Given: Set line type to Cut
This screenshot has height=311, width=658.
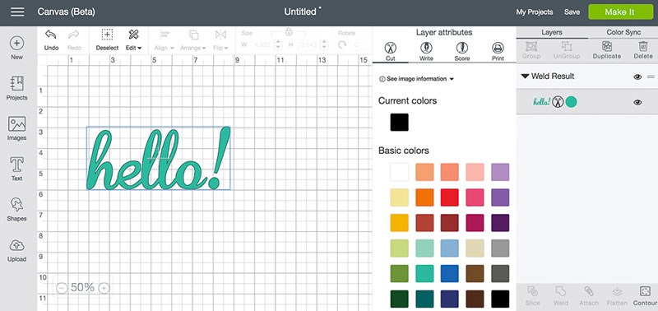Looking at the screenshot, I should (390, 52).
